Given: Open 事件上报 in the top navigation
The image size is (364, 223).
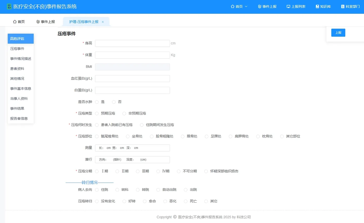Looking at the screenshot, I should click(x=267, y=6).
